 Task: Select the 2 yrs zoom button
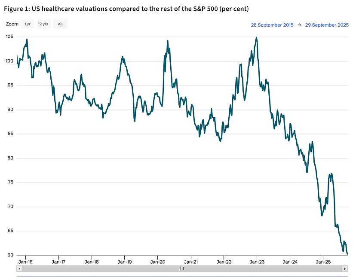click(43, 24)
